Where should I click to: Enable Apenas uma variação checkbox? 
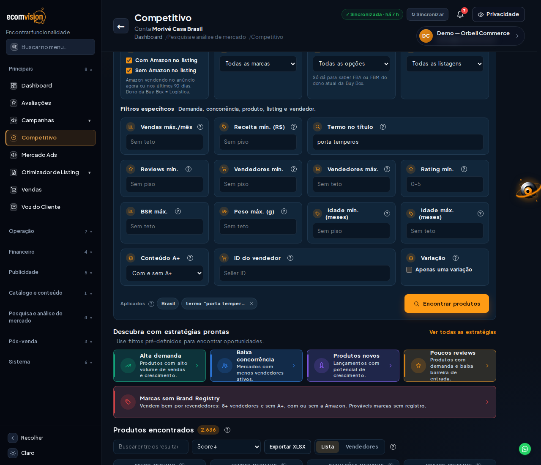click(x=409, y=270)
